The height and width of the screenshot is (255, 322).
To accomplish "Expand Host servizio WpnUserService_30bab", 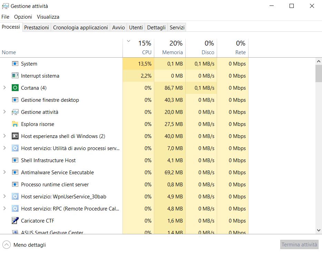I will 4,196.
